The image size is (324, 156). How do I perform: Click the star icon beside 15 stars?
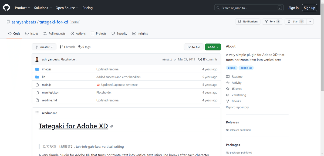pos(228,89)
